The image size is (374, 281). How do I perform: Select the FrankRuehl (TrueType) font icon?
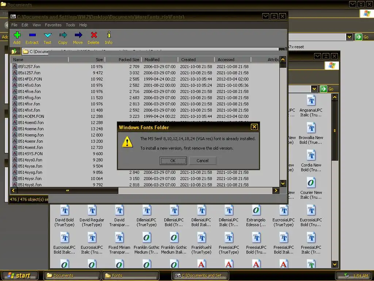(202, 238)
